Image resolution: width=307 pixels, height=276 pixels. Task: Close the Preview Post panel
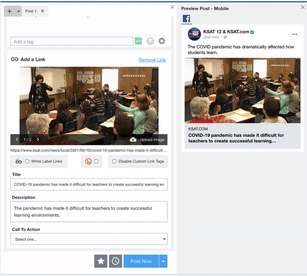coord(302,7)
